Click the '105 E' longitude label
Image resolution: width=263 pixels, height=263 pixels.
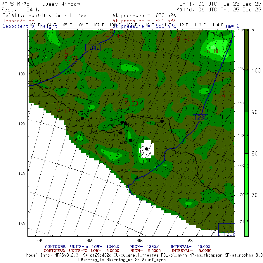[x=66, y=25]
